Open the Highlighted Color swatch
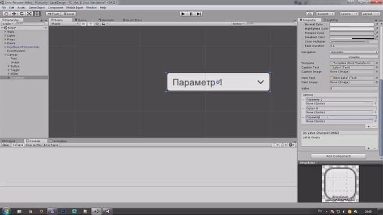 tap(352, 29)
